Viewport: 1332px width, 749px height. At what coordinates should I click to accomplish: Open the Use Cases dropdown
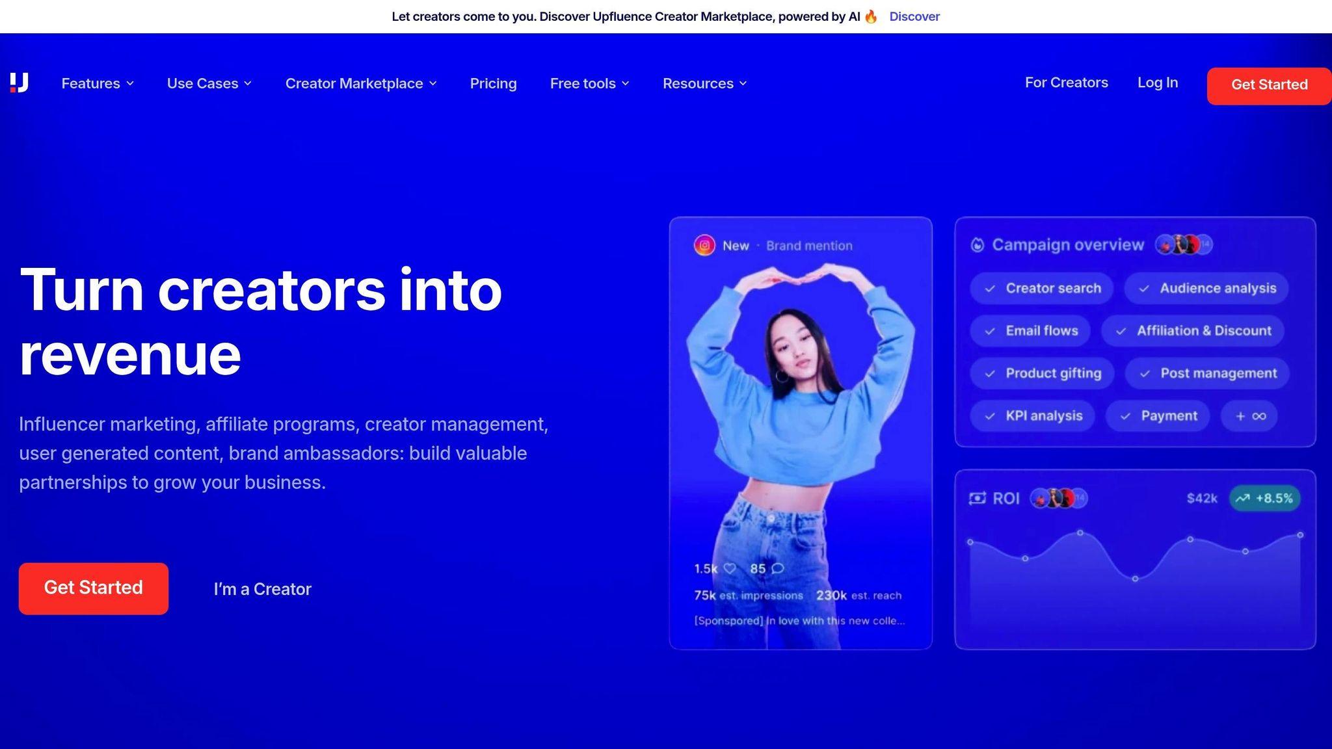[209, 83]
